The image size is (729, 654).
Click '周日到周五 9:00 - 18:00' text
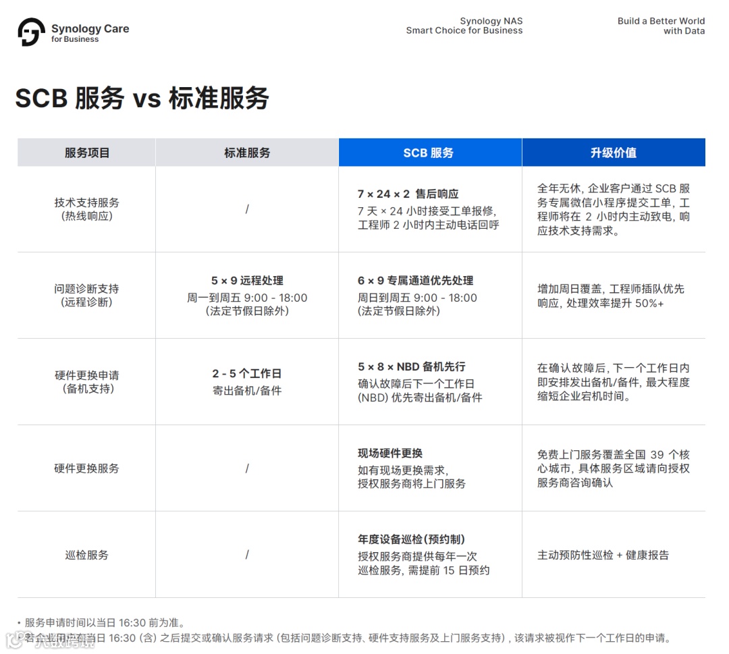tap(417, 298)
